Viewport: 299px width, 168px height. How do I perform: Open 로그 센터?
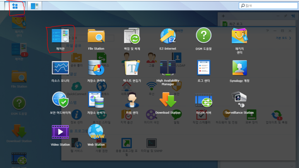pos(204,71)
